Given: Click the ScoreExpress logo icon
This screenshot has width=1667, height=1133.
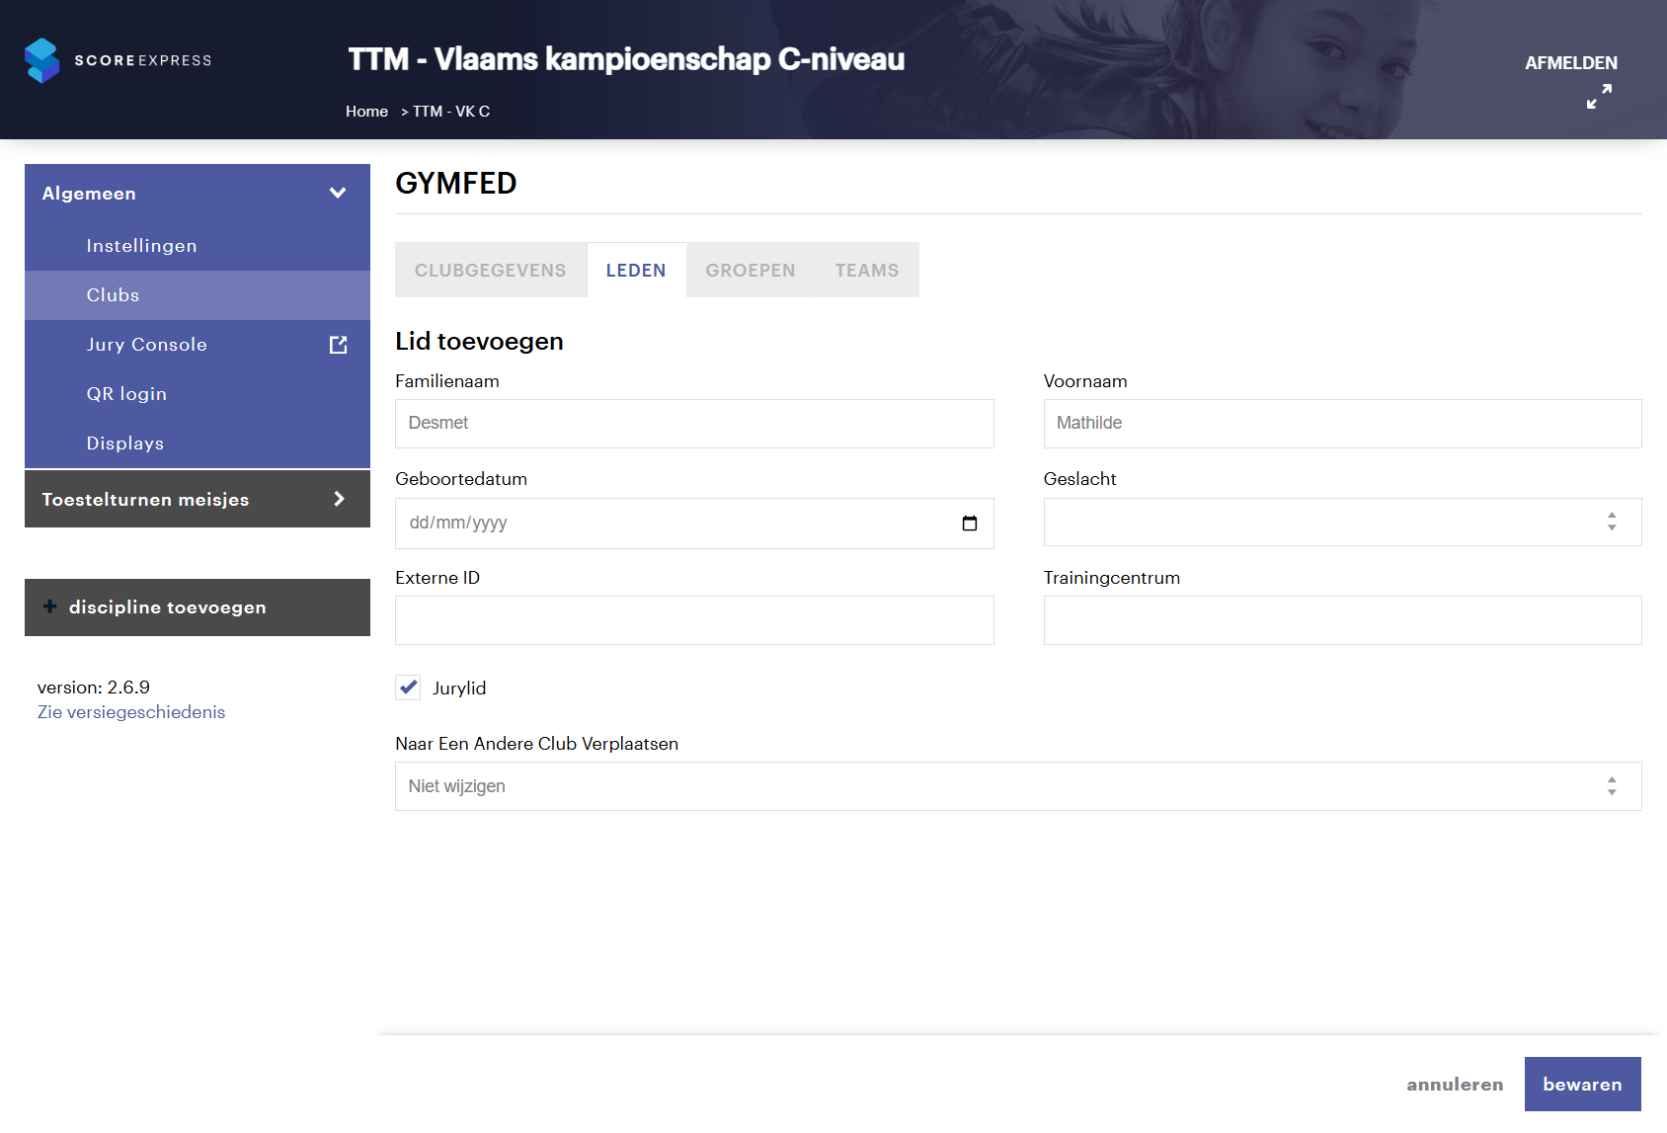Looking at the screenshot, I should (41, 60).
